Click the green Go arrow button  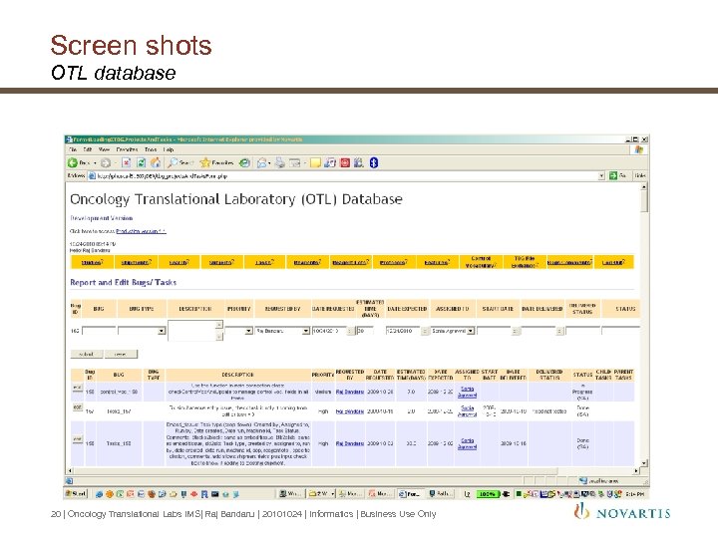[x=613, y=175]
